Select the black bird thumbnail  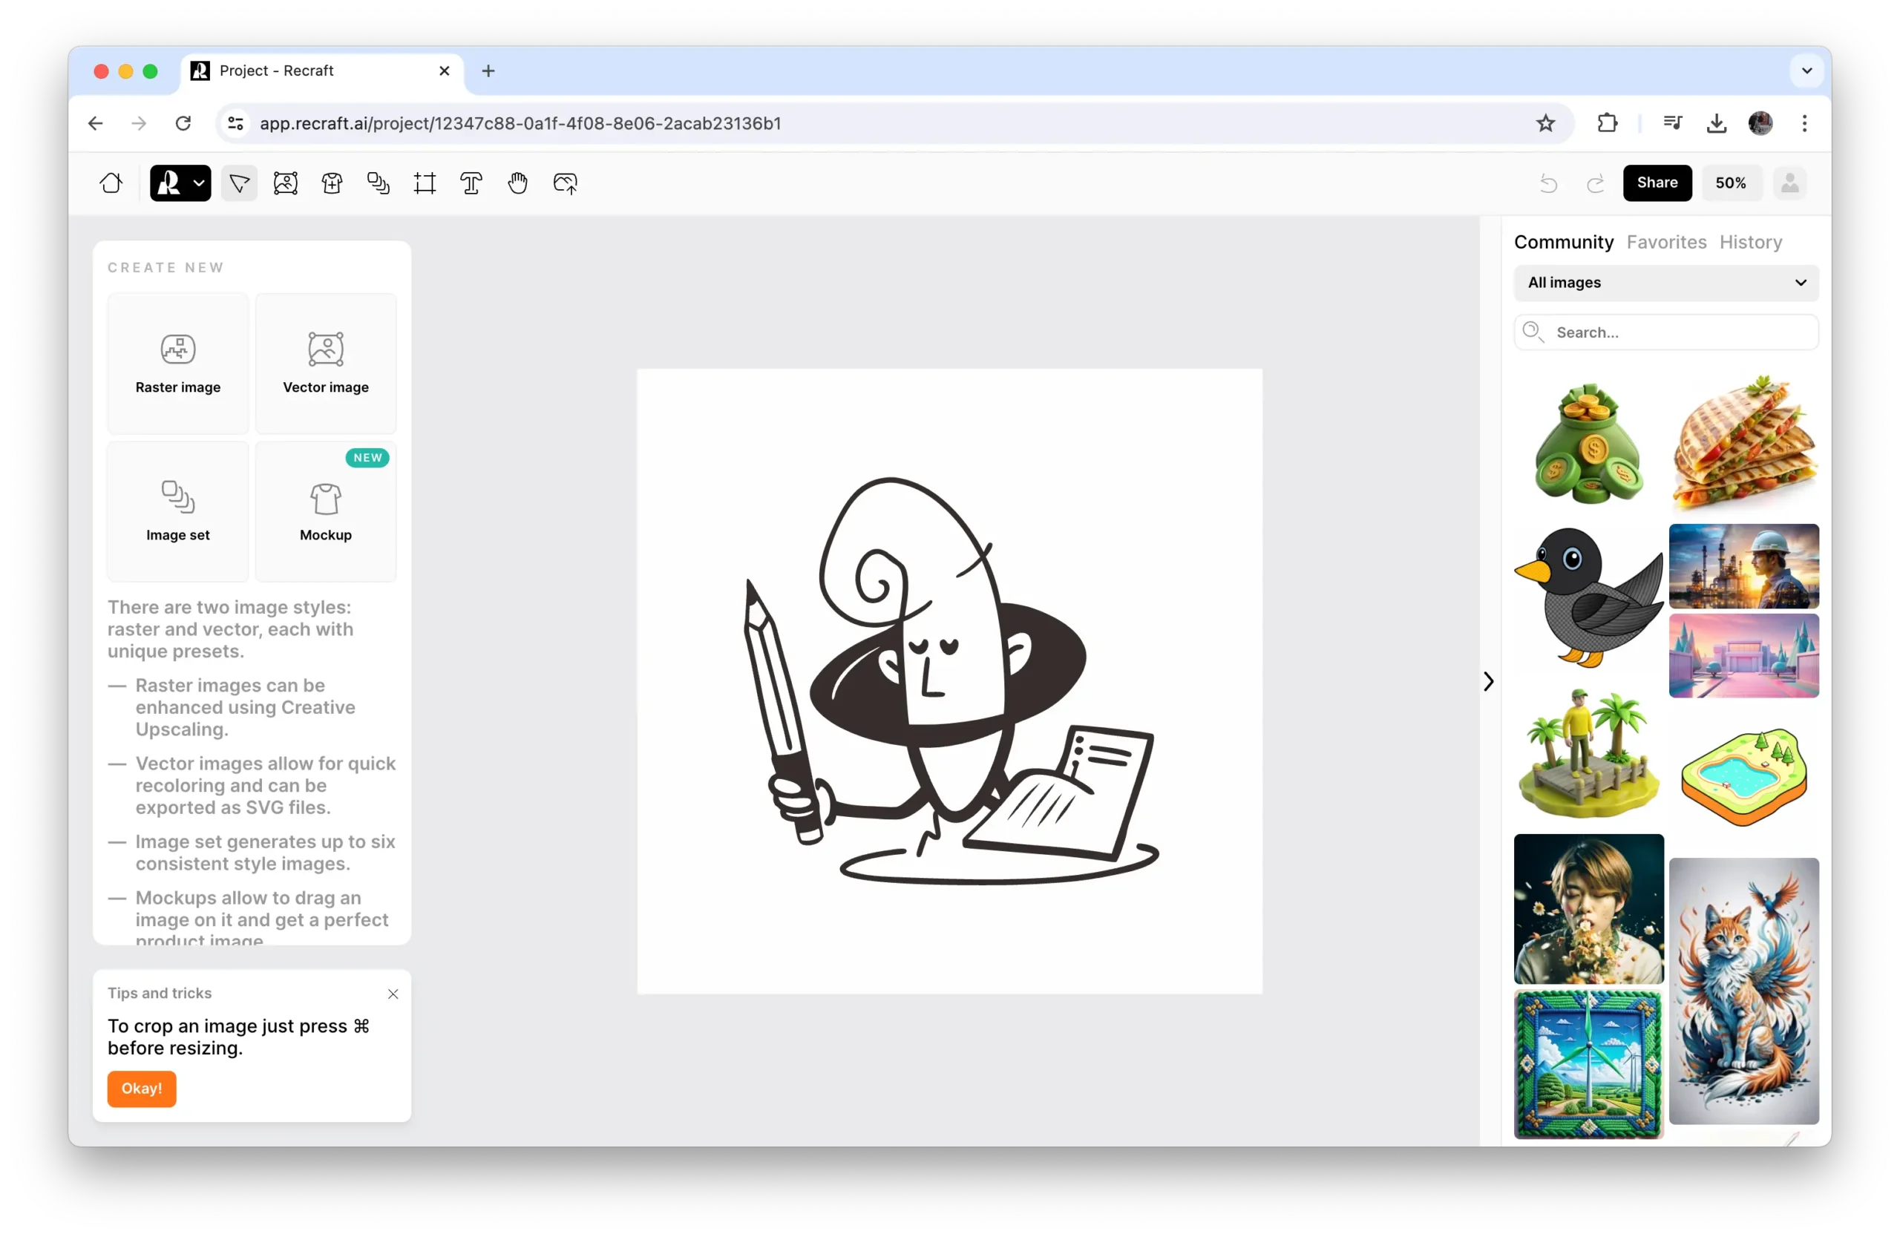(1588, 597)
